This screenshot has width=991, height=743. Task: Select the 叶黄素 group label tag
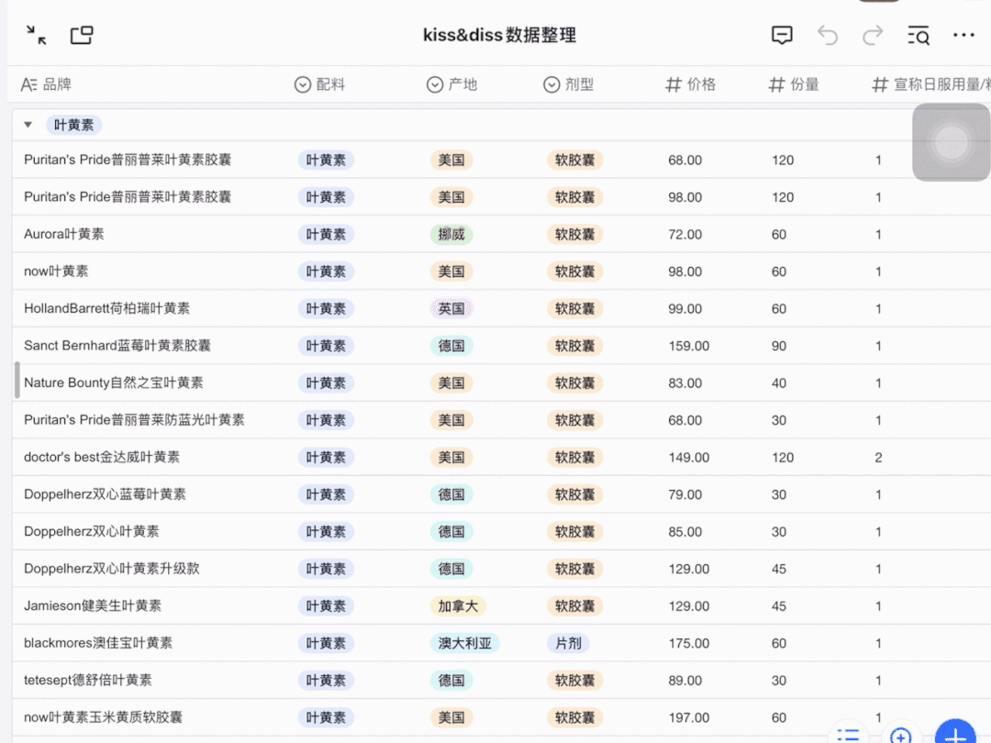tap(74, 125)
